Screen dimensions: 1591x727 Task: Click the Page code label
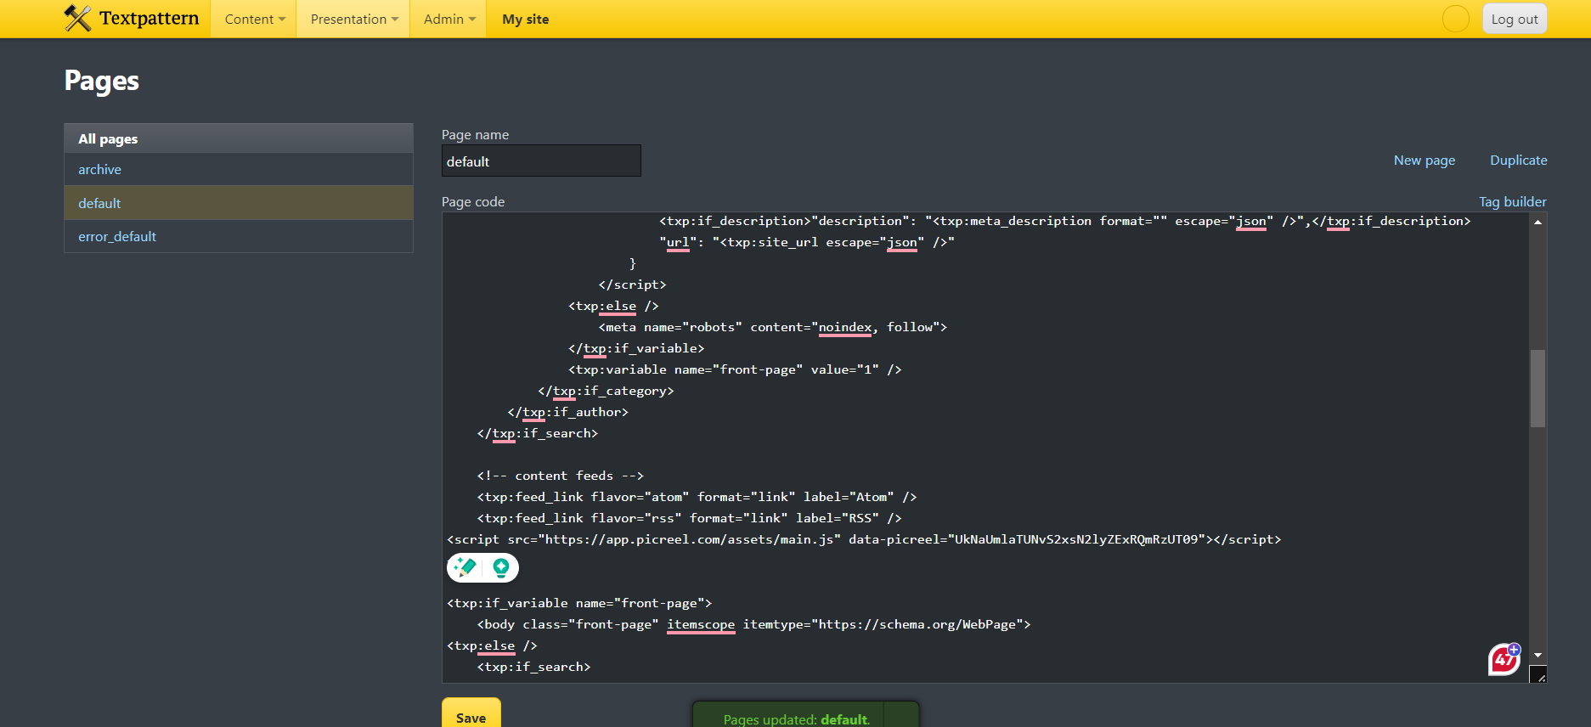coord(473,202)
